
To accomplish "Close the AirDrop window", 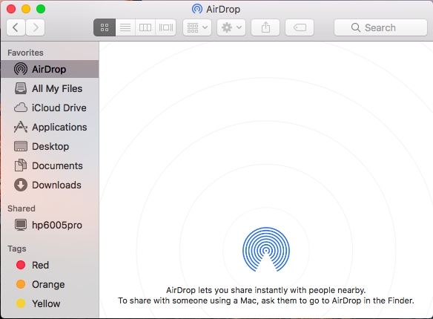I will (11, 9).
